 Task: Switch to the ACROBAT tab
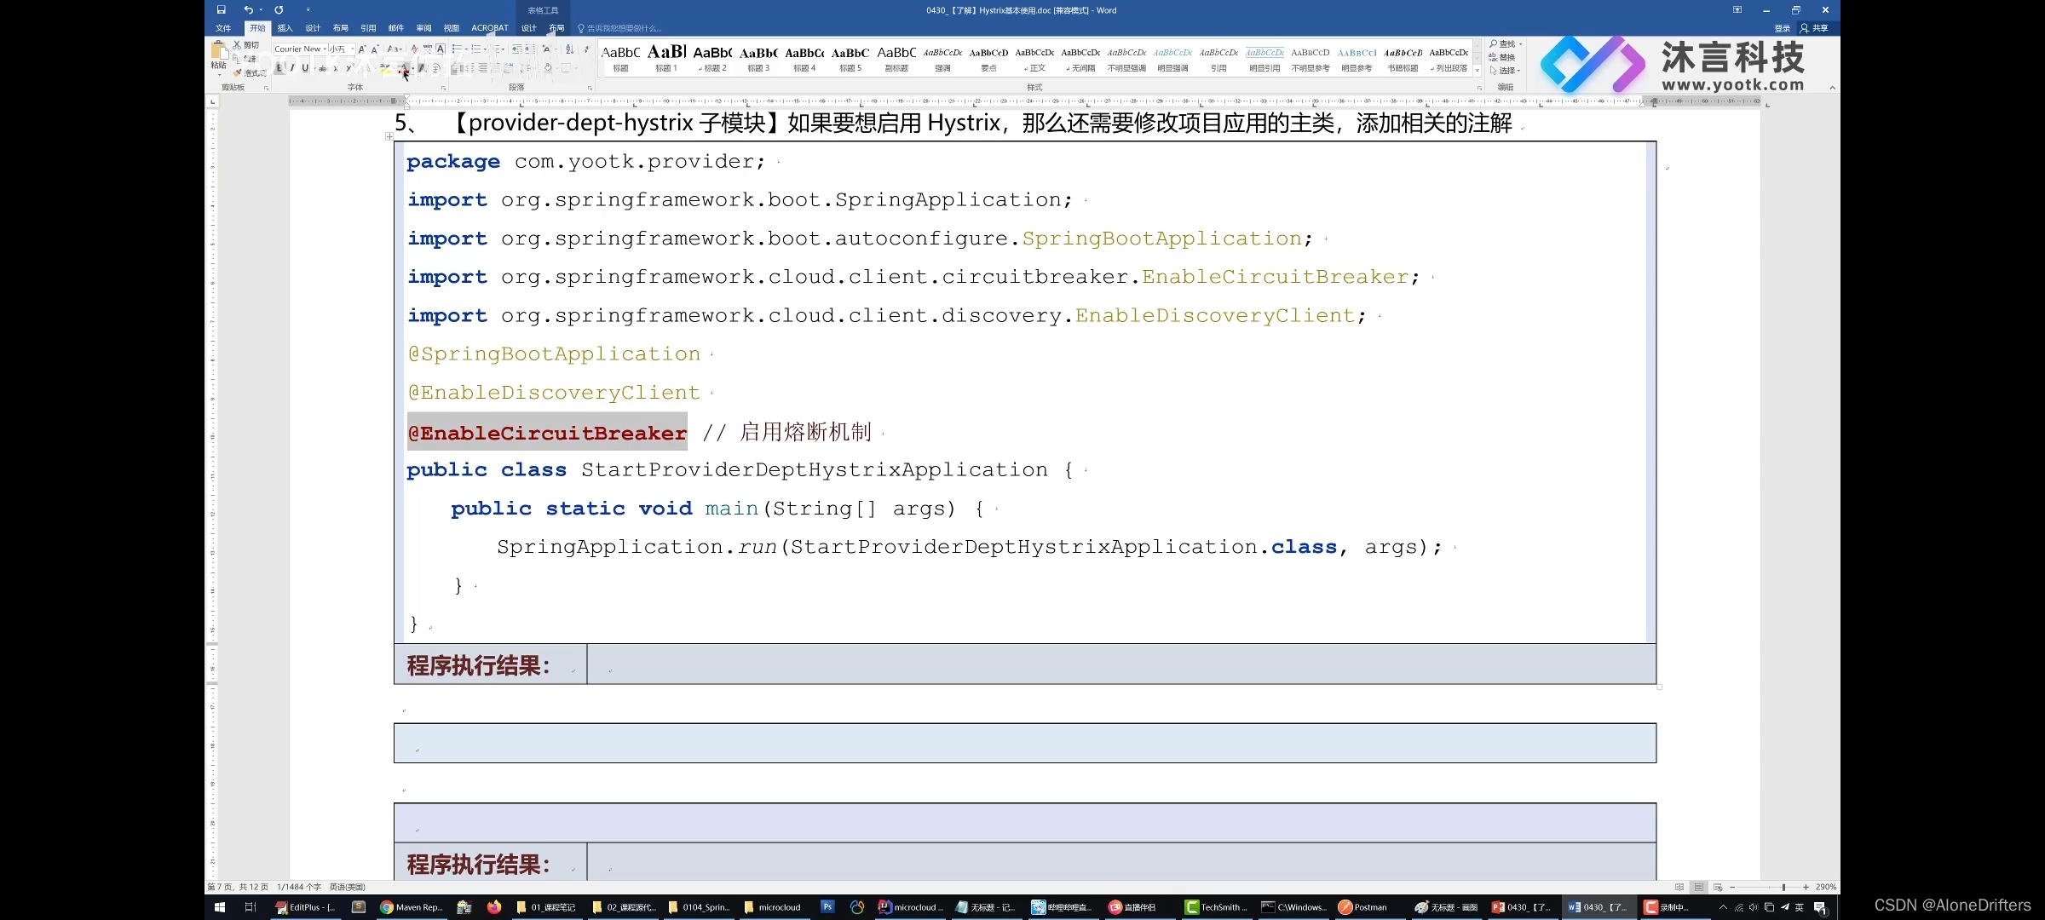click(490, 28)
